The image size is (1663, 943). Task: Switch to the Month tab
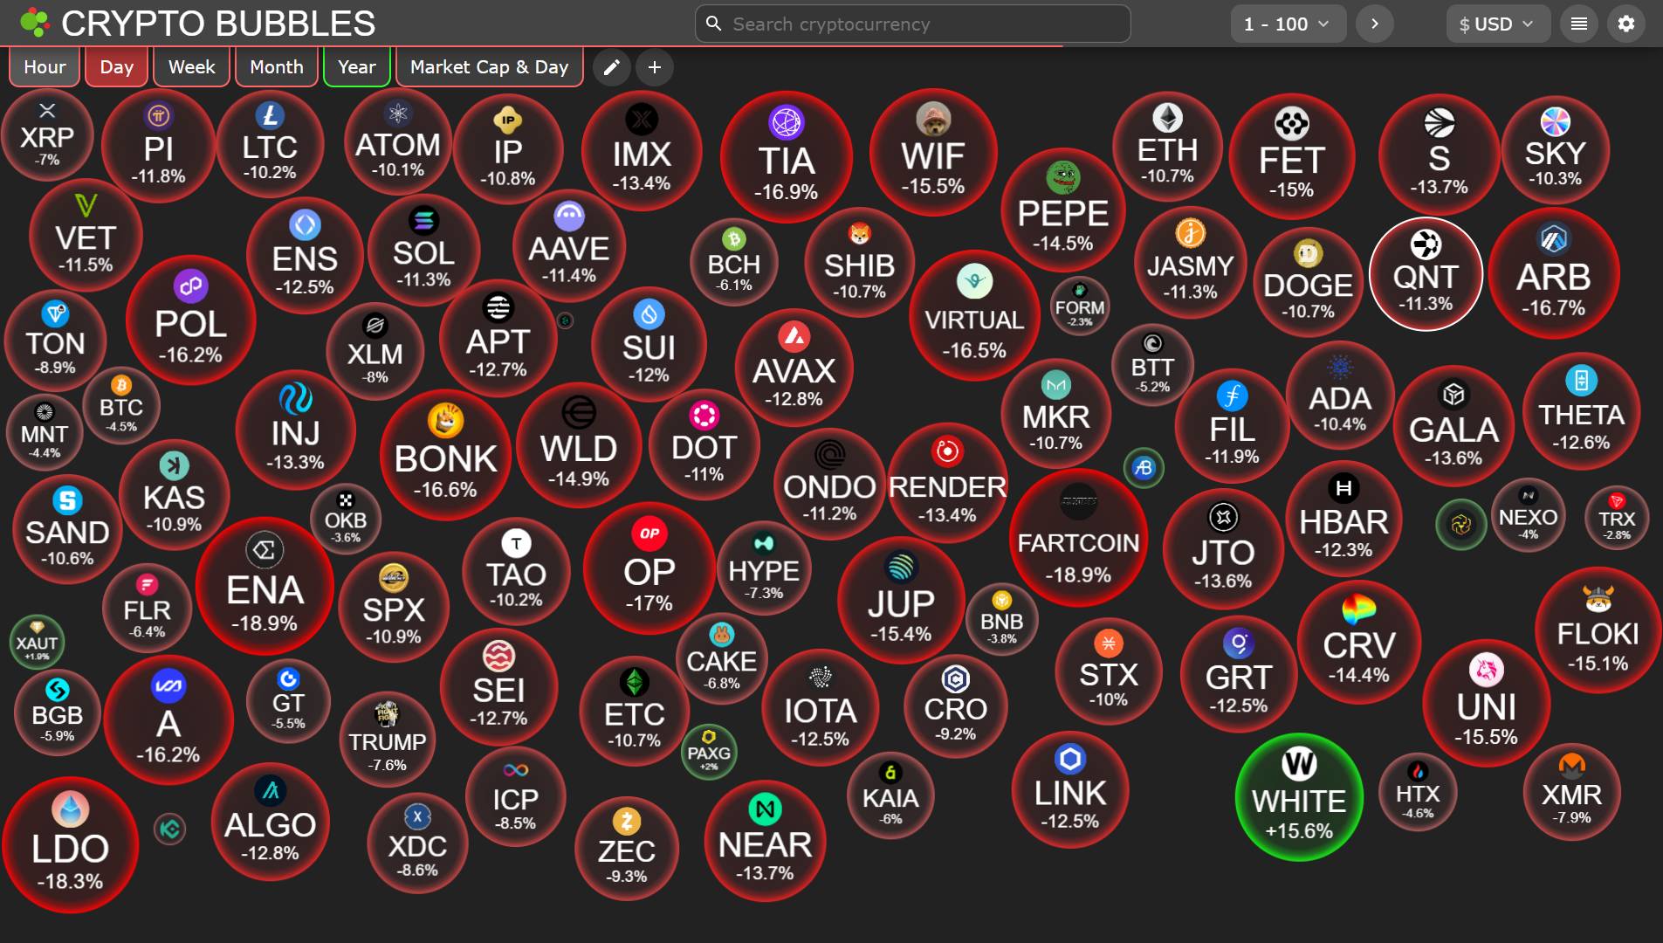[277, 67]
